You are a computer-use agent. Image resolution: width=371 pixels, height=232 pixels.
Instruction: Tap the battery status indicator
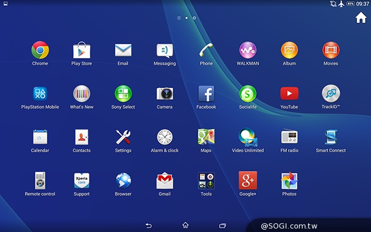pos(350,3)
